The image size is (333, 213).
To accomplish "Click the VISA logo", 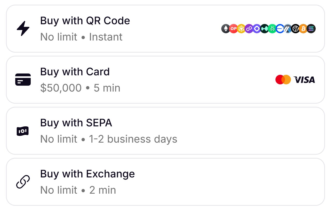I will (x=305, y=80).
